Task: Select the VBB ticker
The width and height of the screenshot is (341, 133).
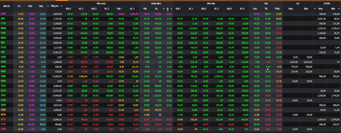Action: click(3, 129)
